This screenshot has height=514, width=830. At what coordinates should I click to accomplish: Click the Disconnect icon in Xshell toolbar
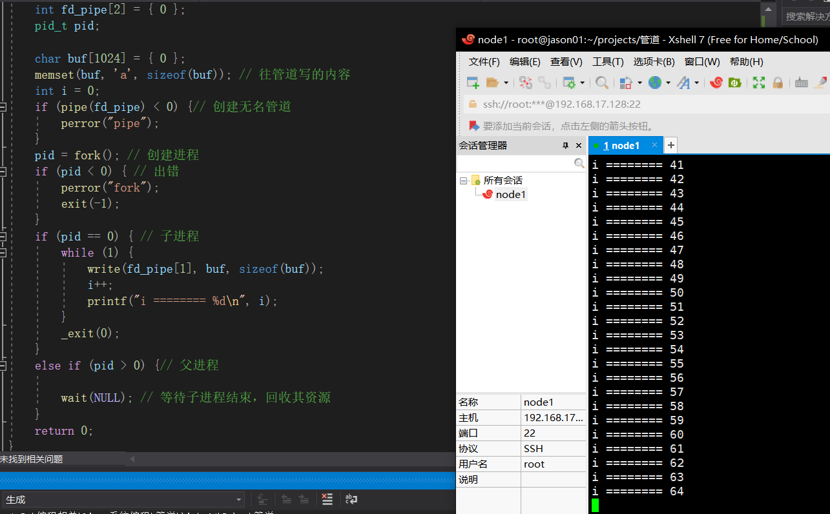(x=526, y=83)
